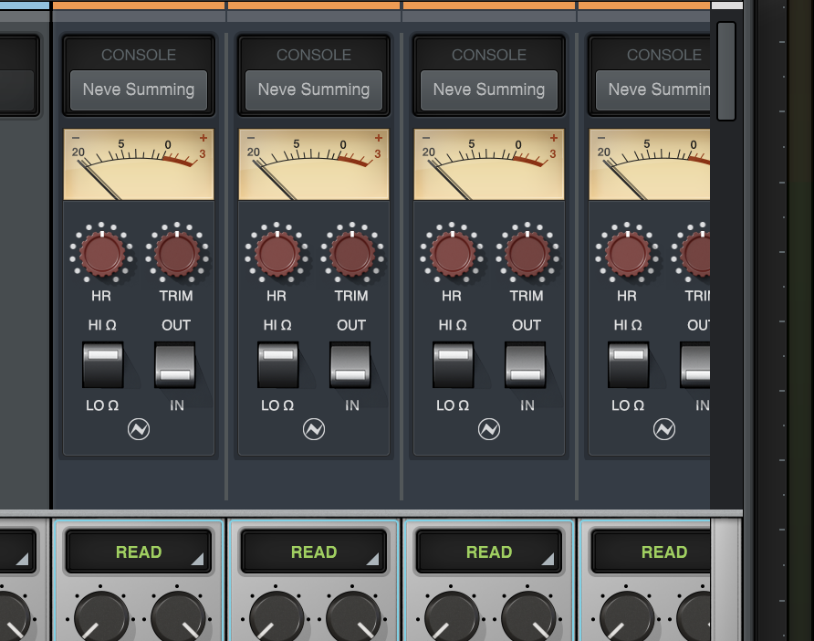814x641 pixels.
Task: Click the Neve logo icon on fourth console strip
Action: (664, 429)
